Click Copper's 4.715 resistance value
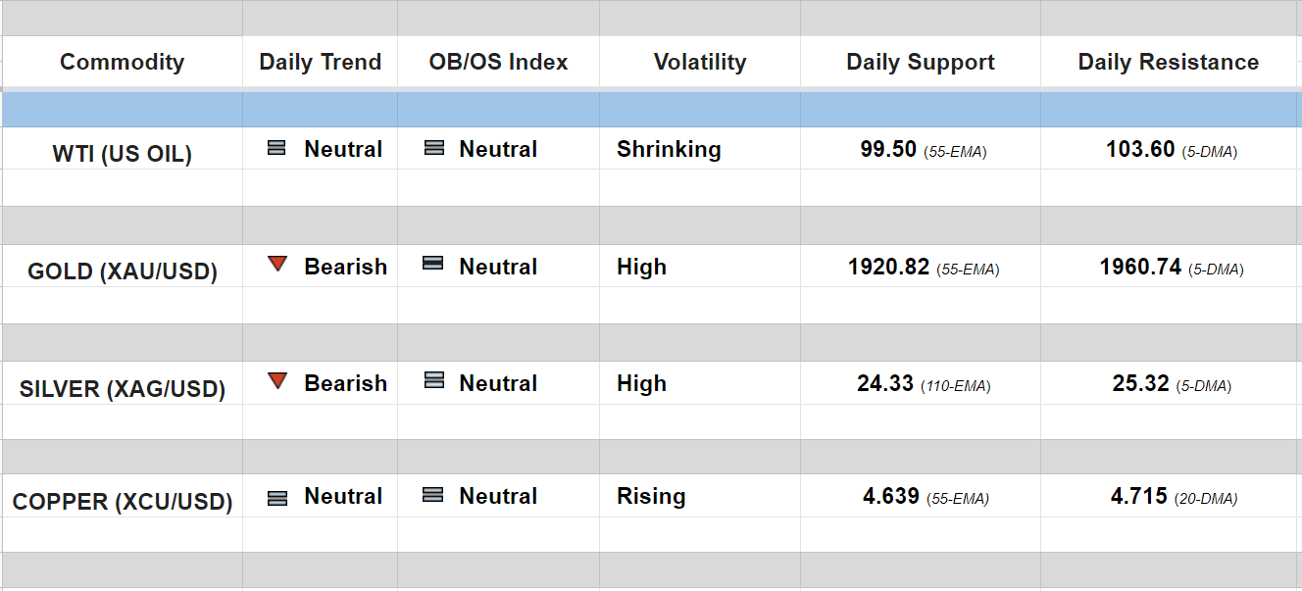 [x=1139, y=496]
